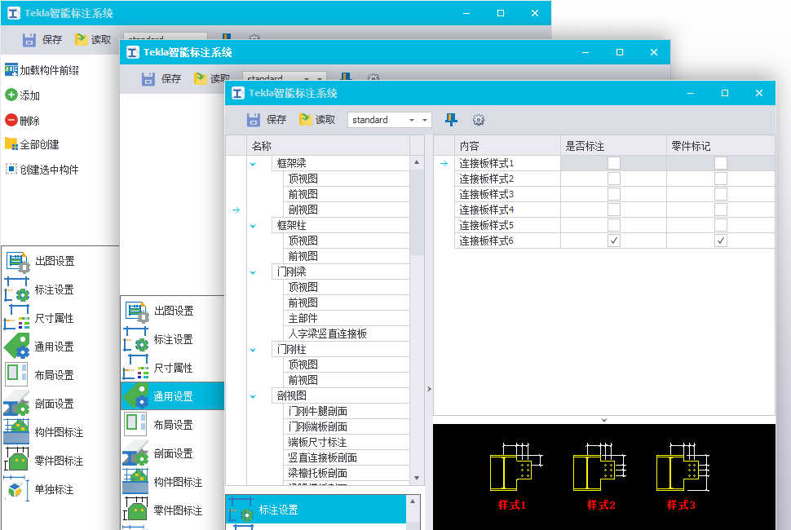Click the save icon in the back window

point(29,40)
